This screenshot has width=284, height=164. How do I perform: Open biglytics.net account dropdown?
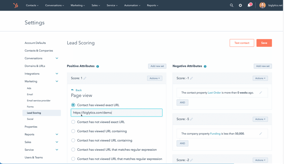point(275,5)
